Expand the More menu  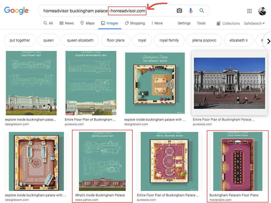coord(157,23)
